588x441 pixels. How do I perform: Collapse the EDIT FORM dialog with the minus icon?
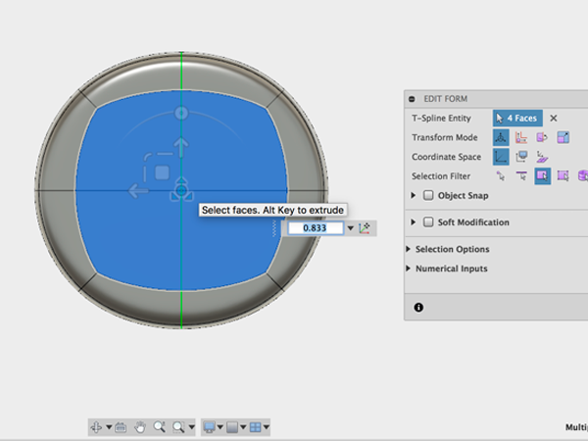tap(412, 99)
